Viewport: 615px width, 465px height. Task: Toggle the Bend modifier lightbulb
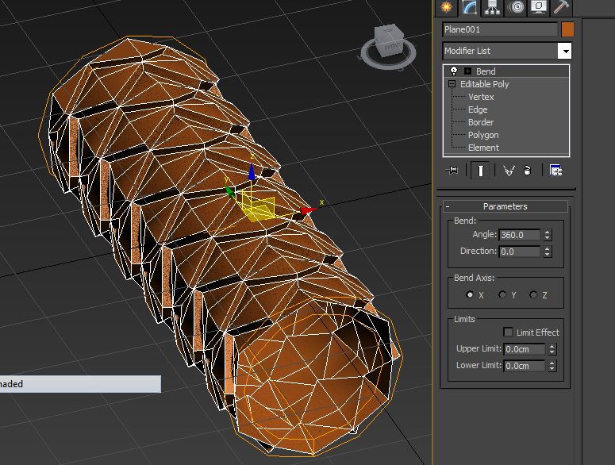[x=454, y=71]
